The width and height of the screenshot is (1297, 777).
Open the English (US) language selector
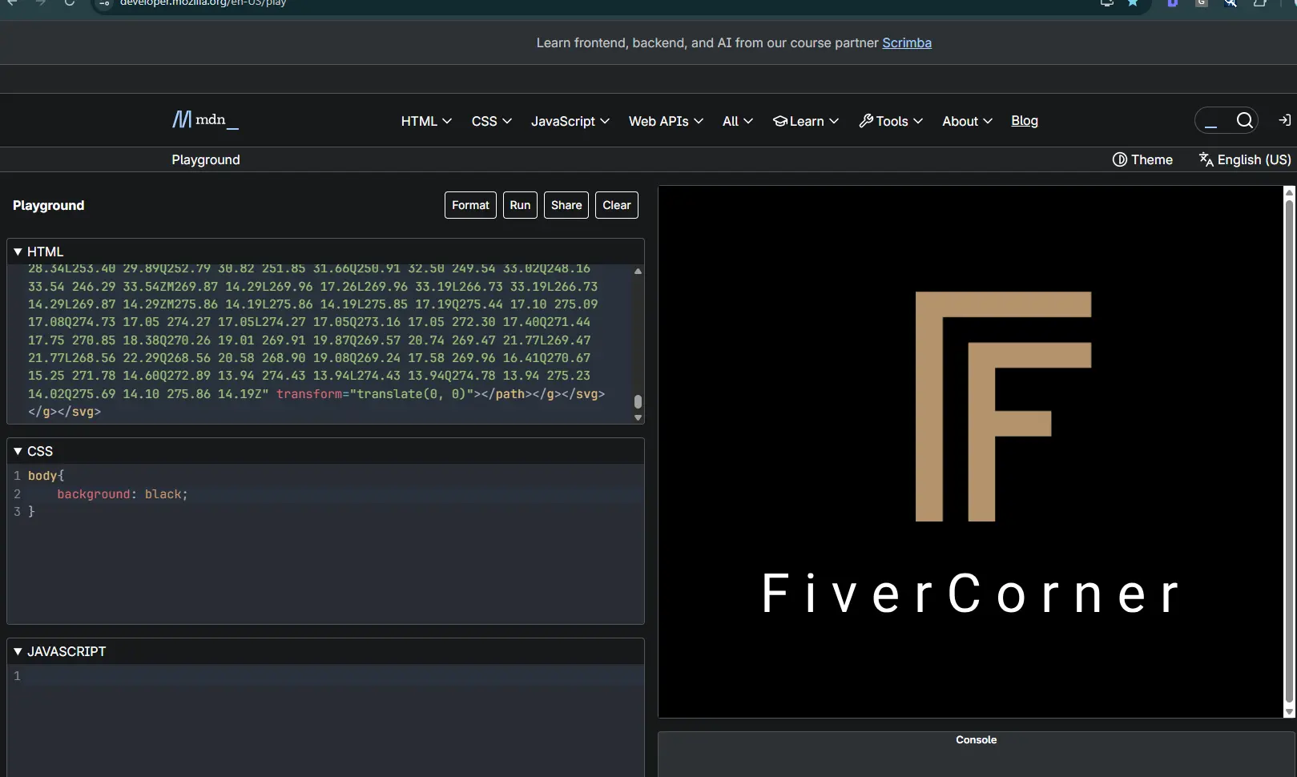pyautogui.click(x=1245, y=159)
